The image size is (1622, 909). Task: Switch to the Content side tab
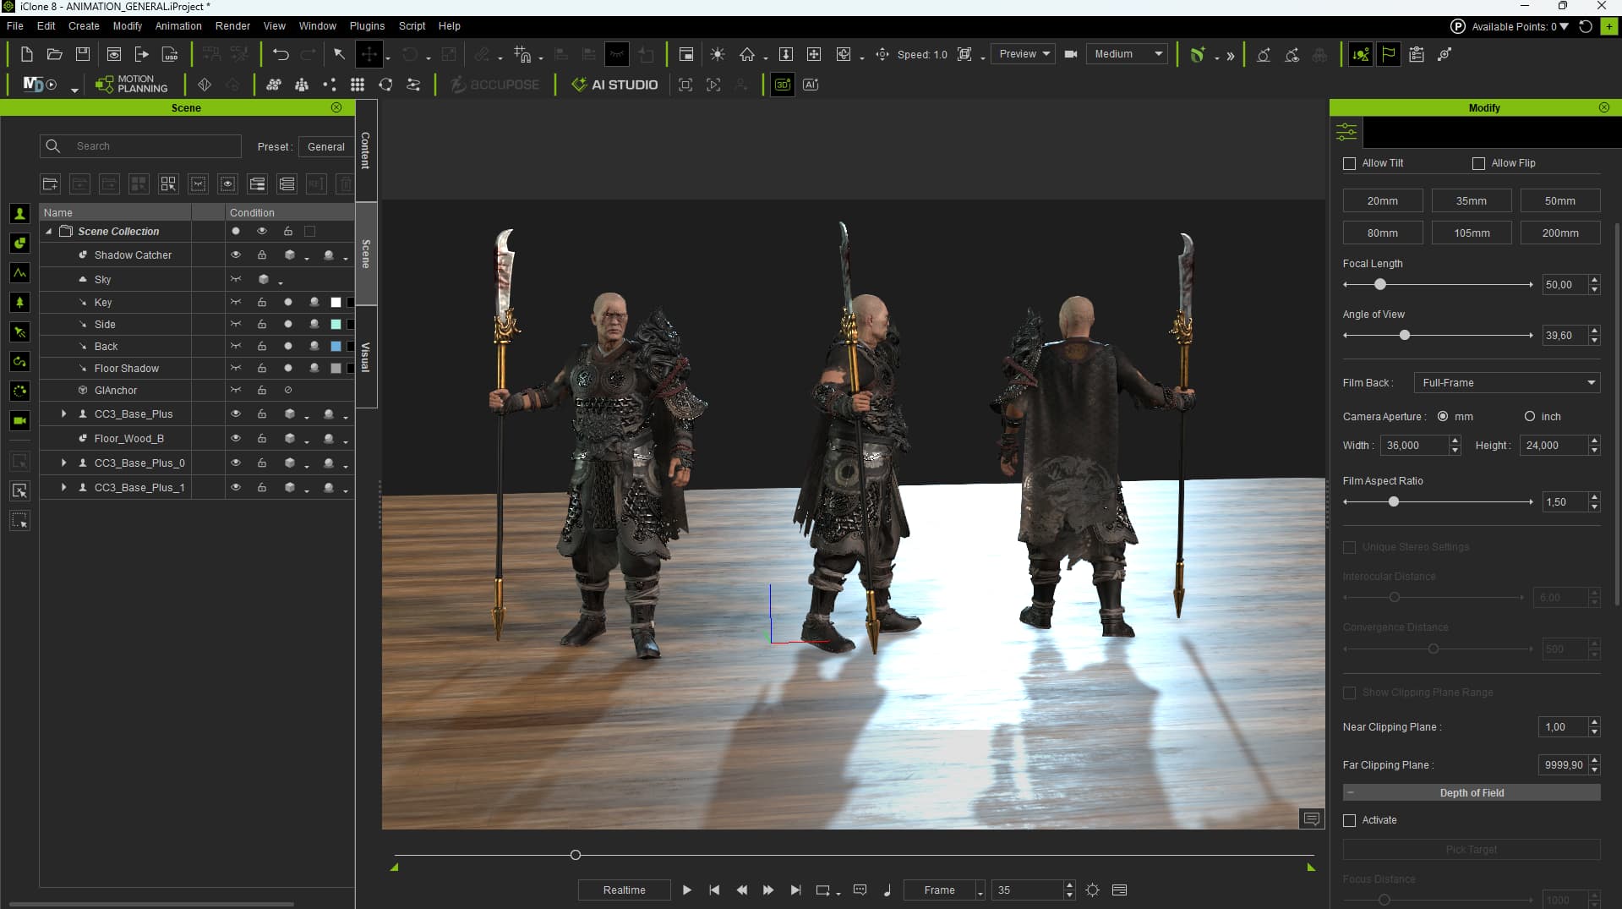[x=366, y=151]
